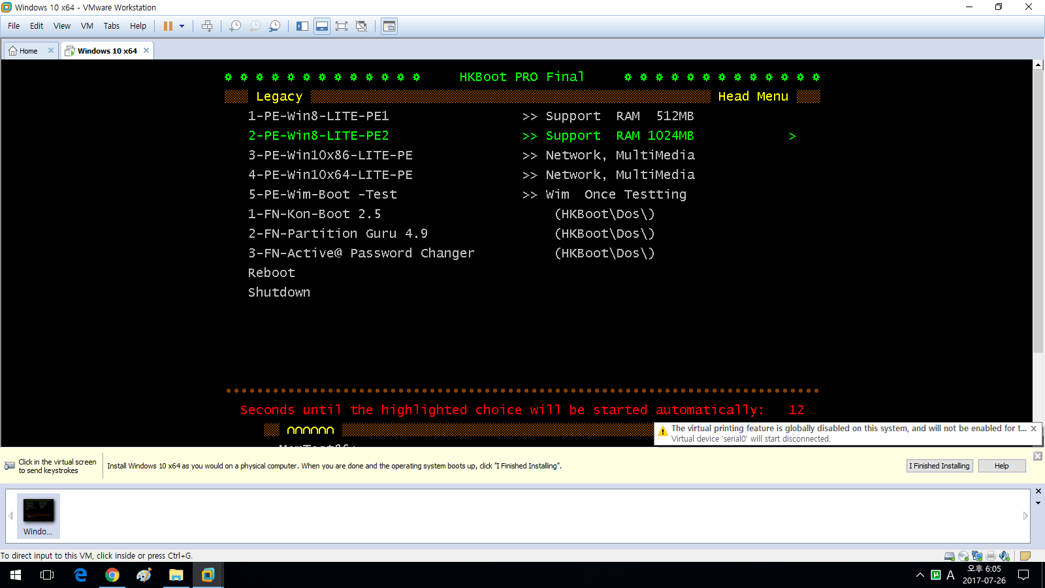Open File Explorer from the taskbar
This screenshot has height=588, width=1045.
coord(176,575)
